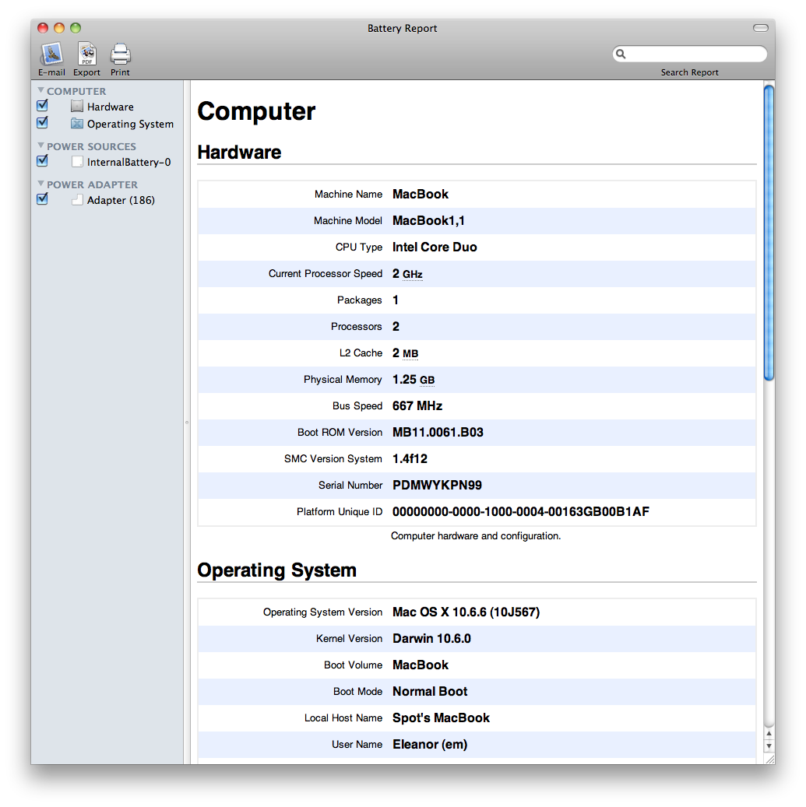Click the Operating System item icon
The image size is (806, 807).
(x=77, y=124)
